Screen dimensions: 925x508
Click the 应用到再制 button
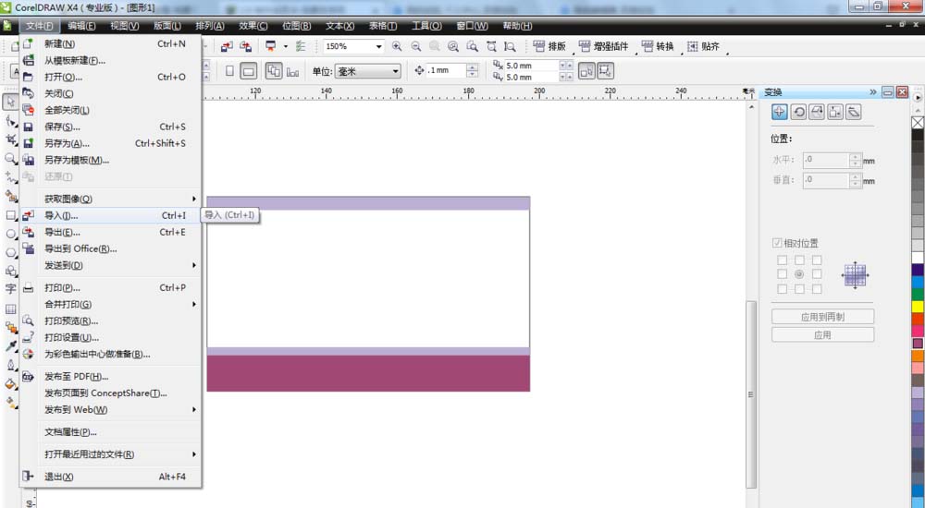(x=823, y=317)
